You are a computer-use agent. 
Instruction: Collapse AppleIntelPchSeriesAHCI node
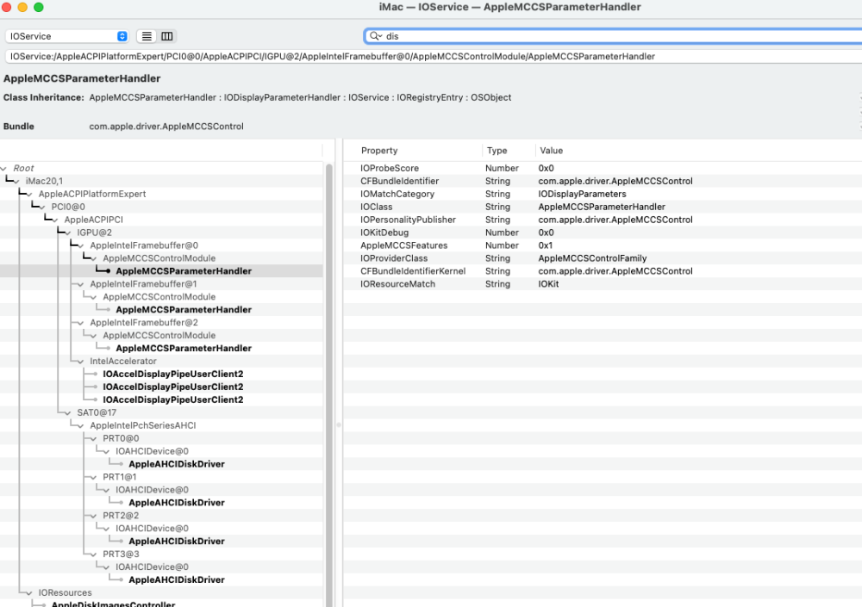[x=81, y=425]
